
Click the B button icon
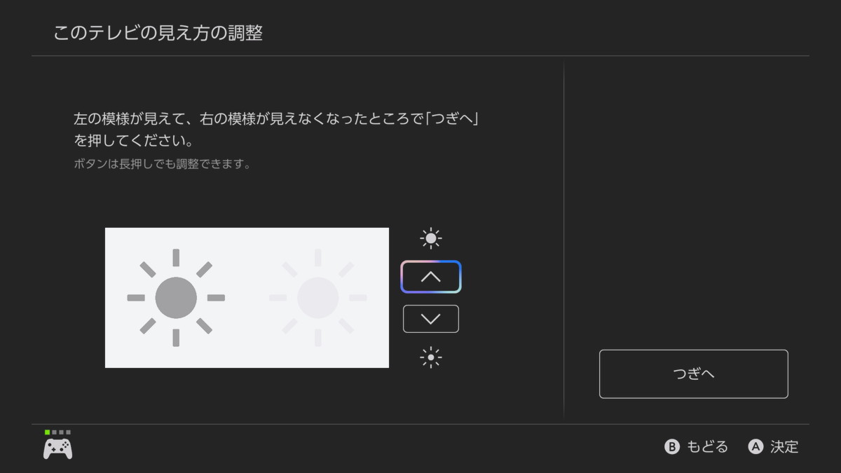click(672, 447)
